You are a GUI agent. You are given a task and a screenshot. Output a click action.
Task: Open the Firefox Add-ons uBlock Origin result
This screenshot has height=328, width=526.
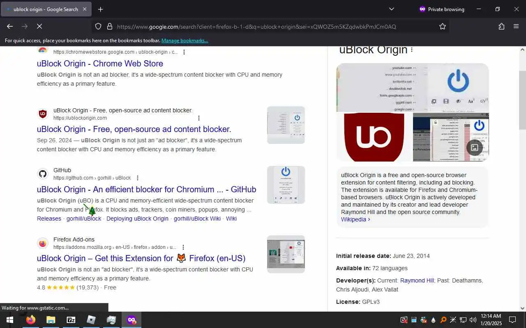[x=141, y=258]
